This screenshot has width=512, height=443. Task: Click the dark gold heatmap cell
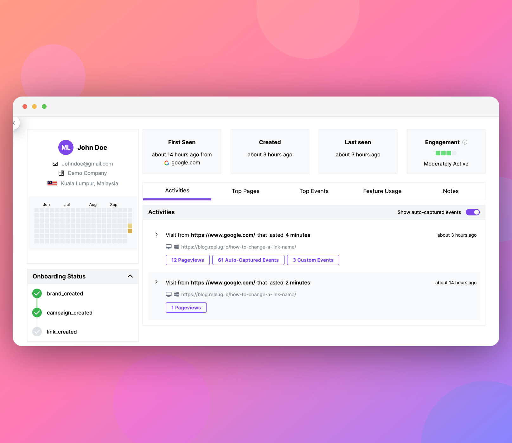(130, 231)
